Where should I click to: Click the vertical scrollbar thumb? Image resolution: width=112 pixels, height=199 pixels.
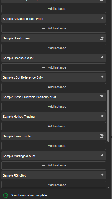tap(109, 116)
